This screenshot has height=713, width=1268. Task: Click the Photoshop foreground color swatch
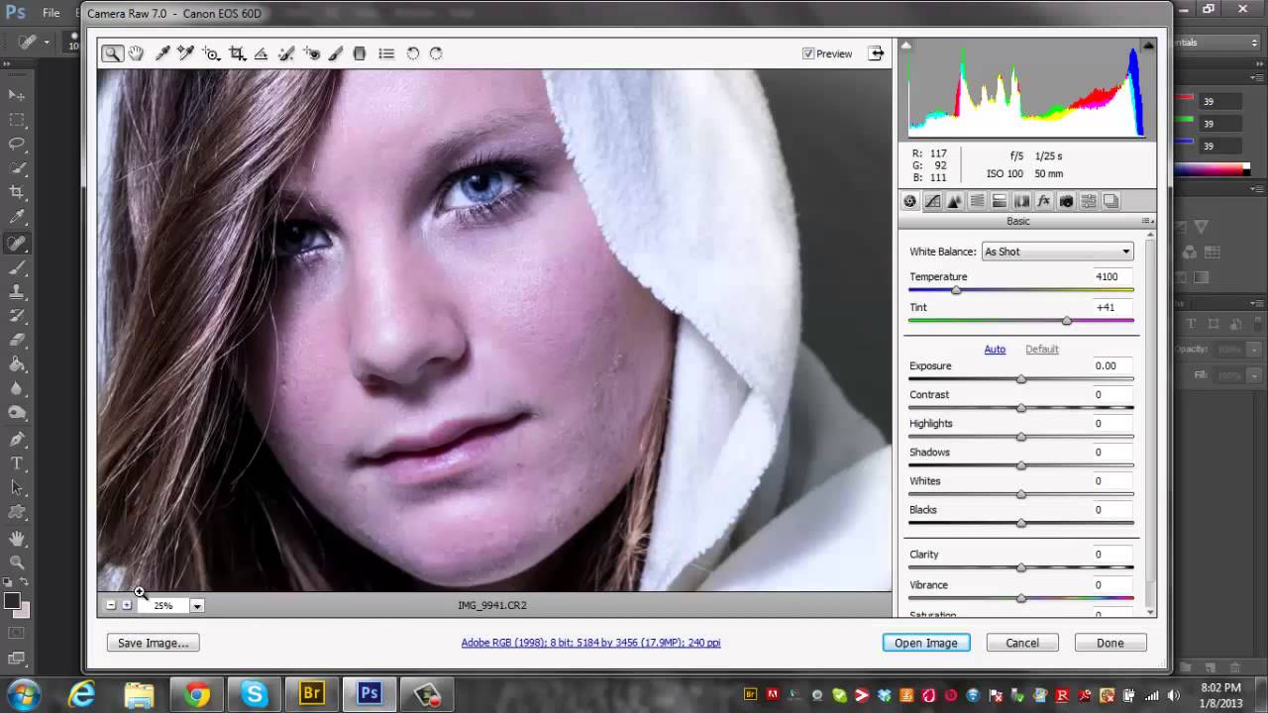pyautogui.click(x=12, y=601)
